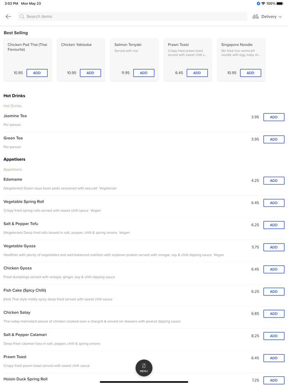Add Fish Cake (Spicy Chilli) to order
This screenshot has width=288, height=385.
click(x=274, y=291)
